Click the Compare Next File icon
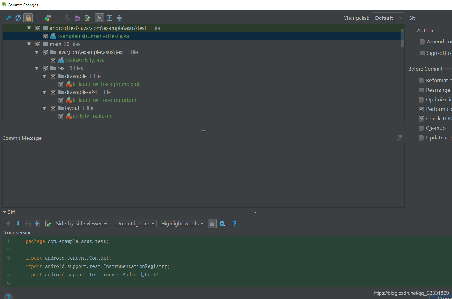This screenshot has width=452, height=299. (38, 224)
